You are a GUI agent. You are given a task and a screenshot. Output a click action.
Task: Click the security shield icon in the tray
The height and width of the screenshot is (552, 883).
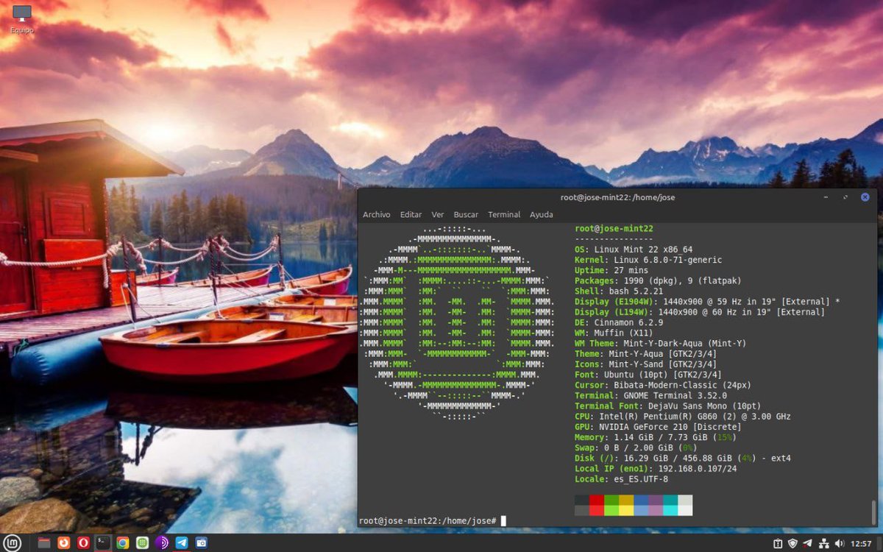(x=793, y=545)
